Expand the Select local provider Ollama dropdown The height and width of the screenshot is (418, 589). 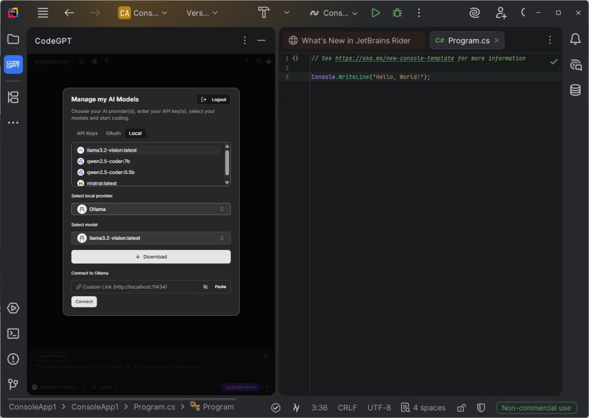(151, 209)
